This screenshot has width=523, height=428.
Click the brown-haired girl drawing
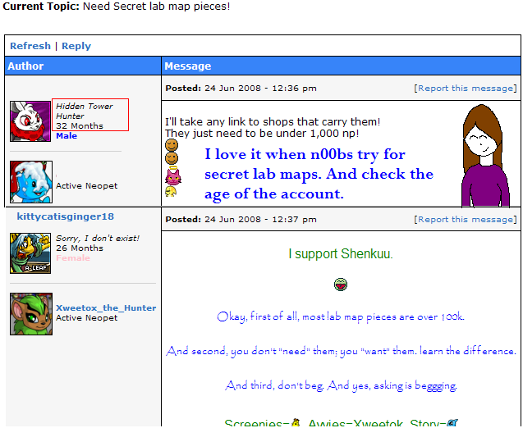pos(486,156)
